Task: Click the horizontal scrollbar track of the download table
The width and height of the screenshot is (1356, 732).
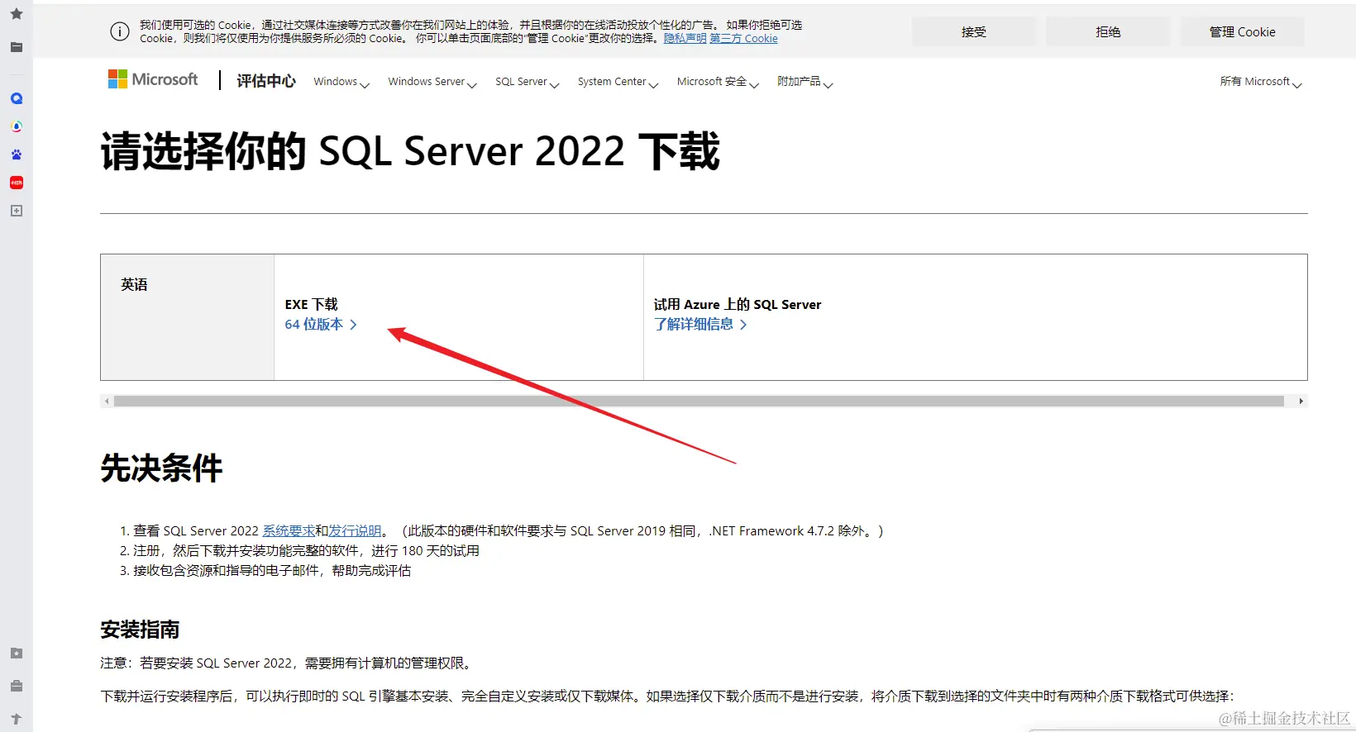Action: (x=699, y=402)
